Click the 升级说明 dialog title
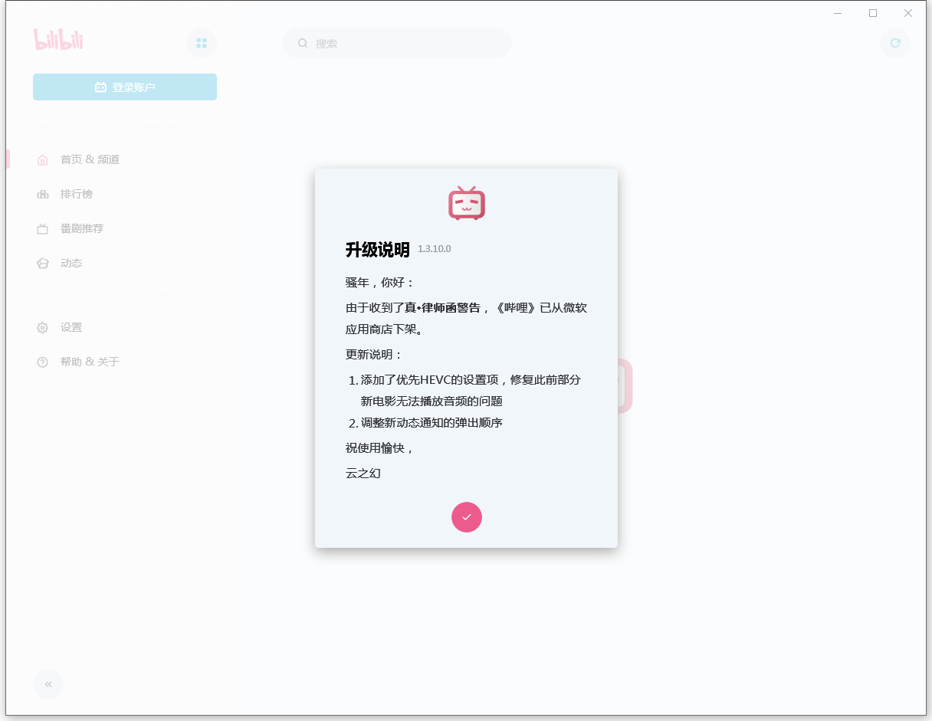 click(376, 249)
